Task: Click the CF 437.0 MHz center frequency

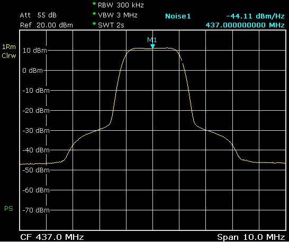Action: tap(52, 237)
